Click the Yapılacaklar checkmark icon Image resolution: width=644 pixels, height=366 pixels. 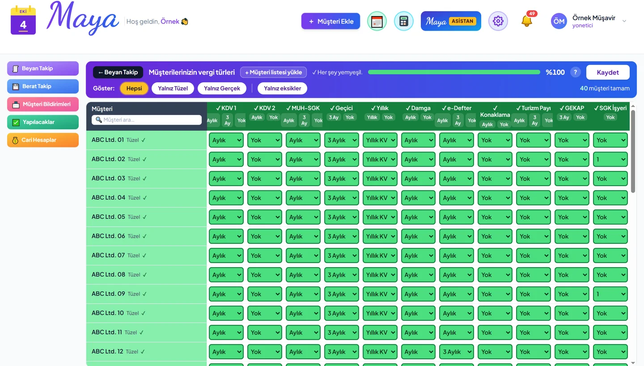pos(16,122)
